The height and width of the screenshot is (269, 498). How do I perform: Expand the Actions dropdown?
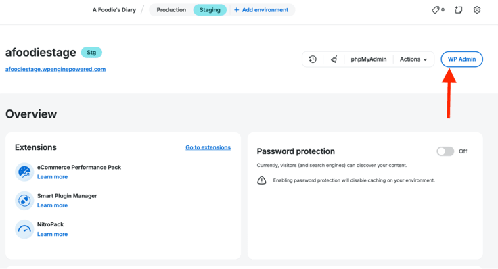point(413,59)
